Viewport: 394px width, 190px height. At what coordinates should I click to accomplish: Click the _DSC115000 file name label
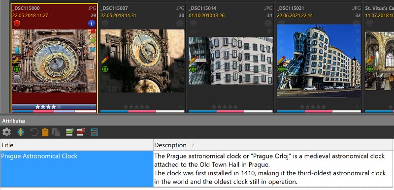tap(26, 8)
